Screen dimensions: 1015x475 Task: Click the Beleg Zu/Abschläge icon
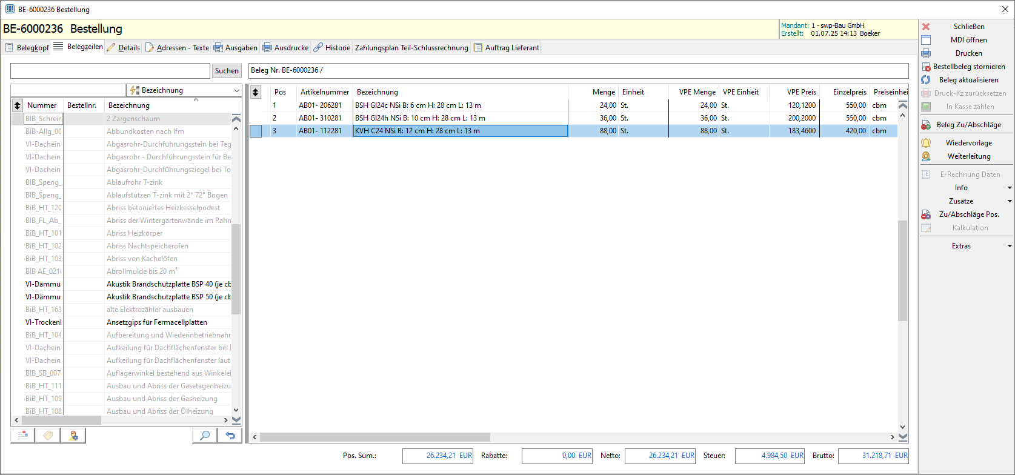tap(926, 125)
